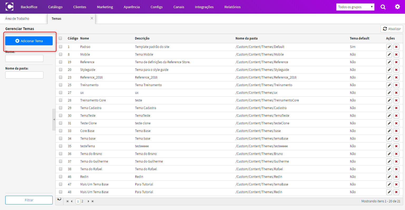Select checkbox for Reference row

(61, 62)
